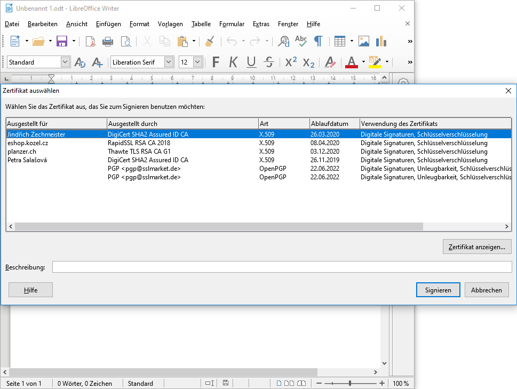
Task: Click the Signieren button
Action: [438, 290]
